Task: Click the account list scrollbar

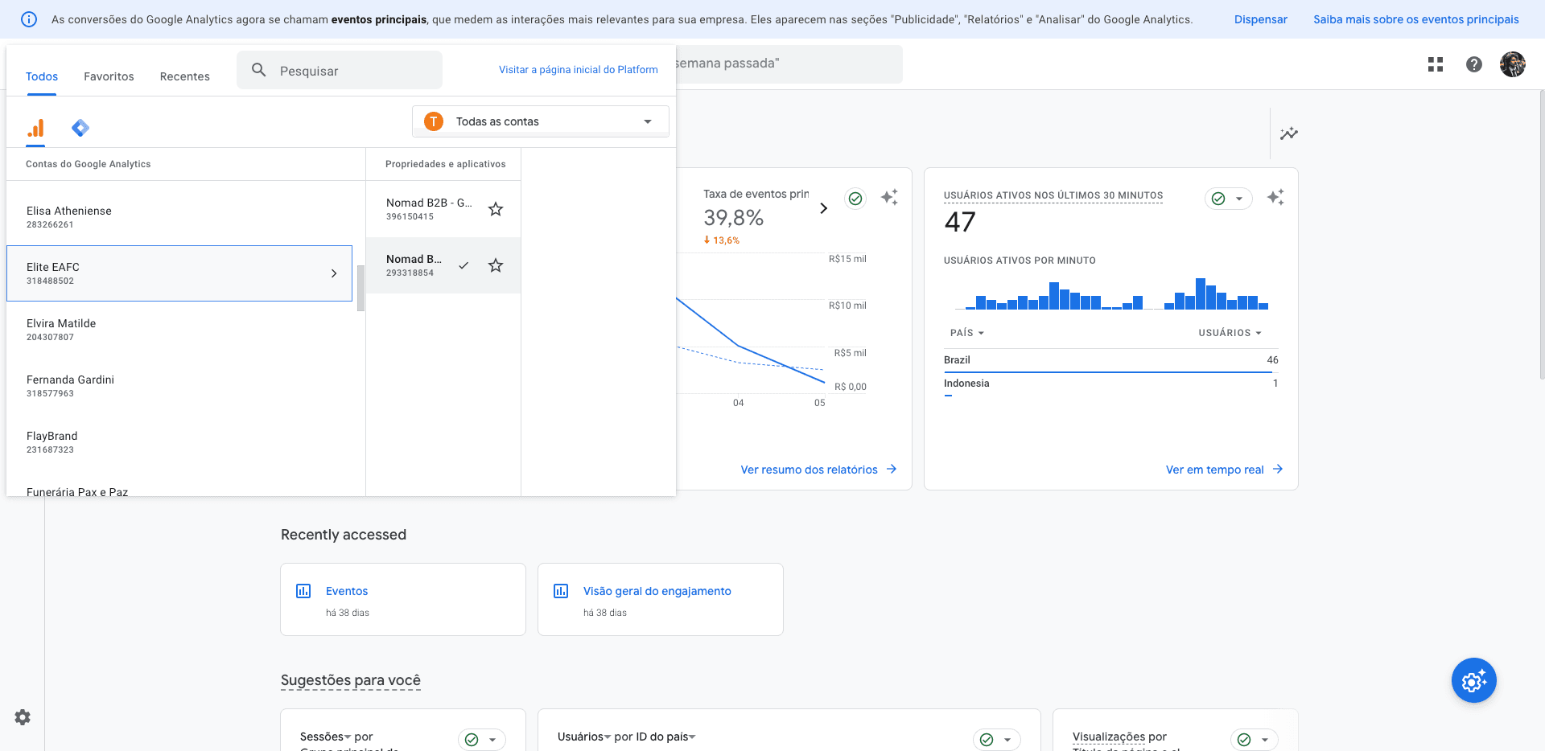Action: pos(361,288)
